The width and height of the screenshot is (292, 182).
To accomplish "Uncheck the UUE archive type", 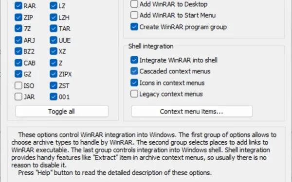I will tap(54, 40).
